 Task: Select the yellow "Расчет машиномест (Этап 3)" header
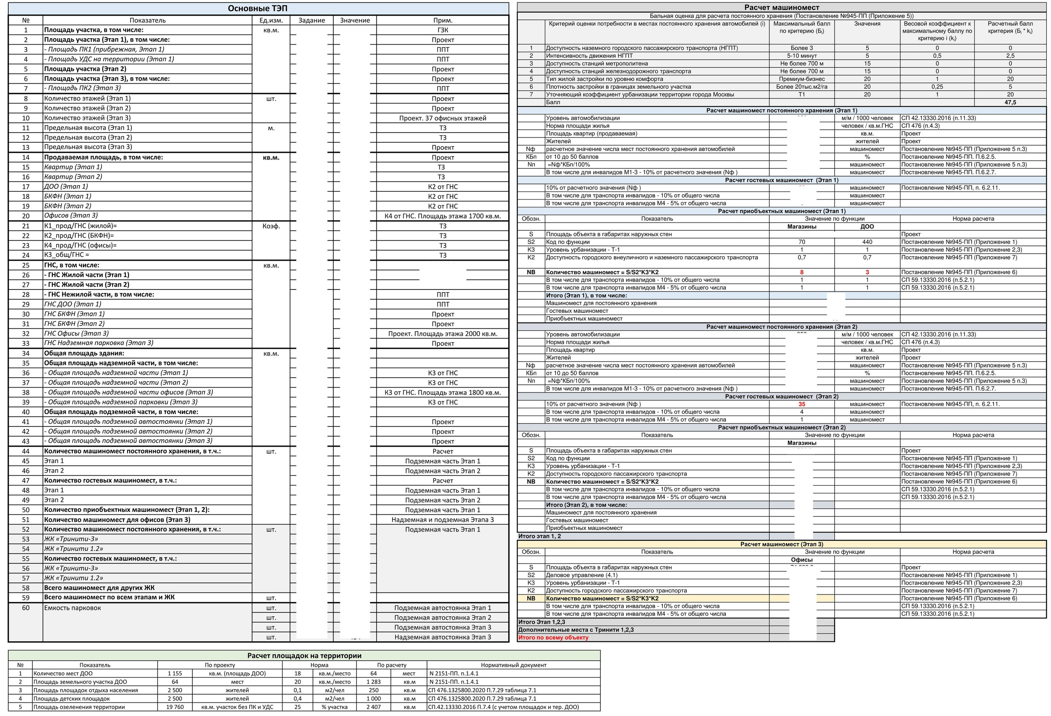(x=781, y=544)
